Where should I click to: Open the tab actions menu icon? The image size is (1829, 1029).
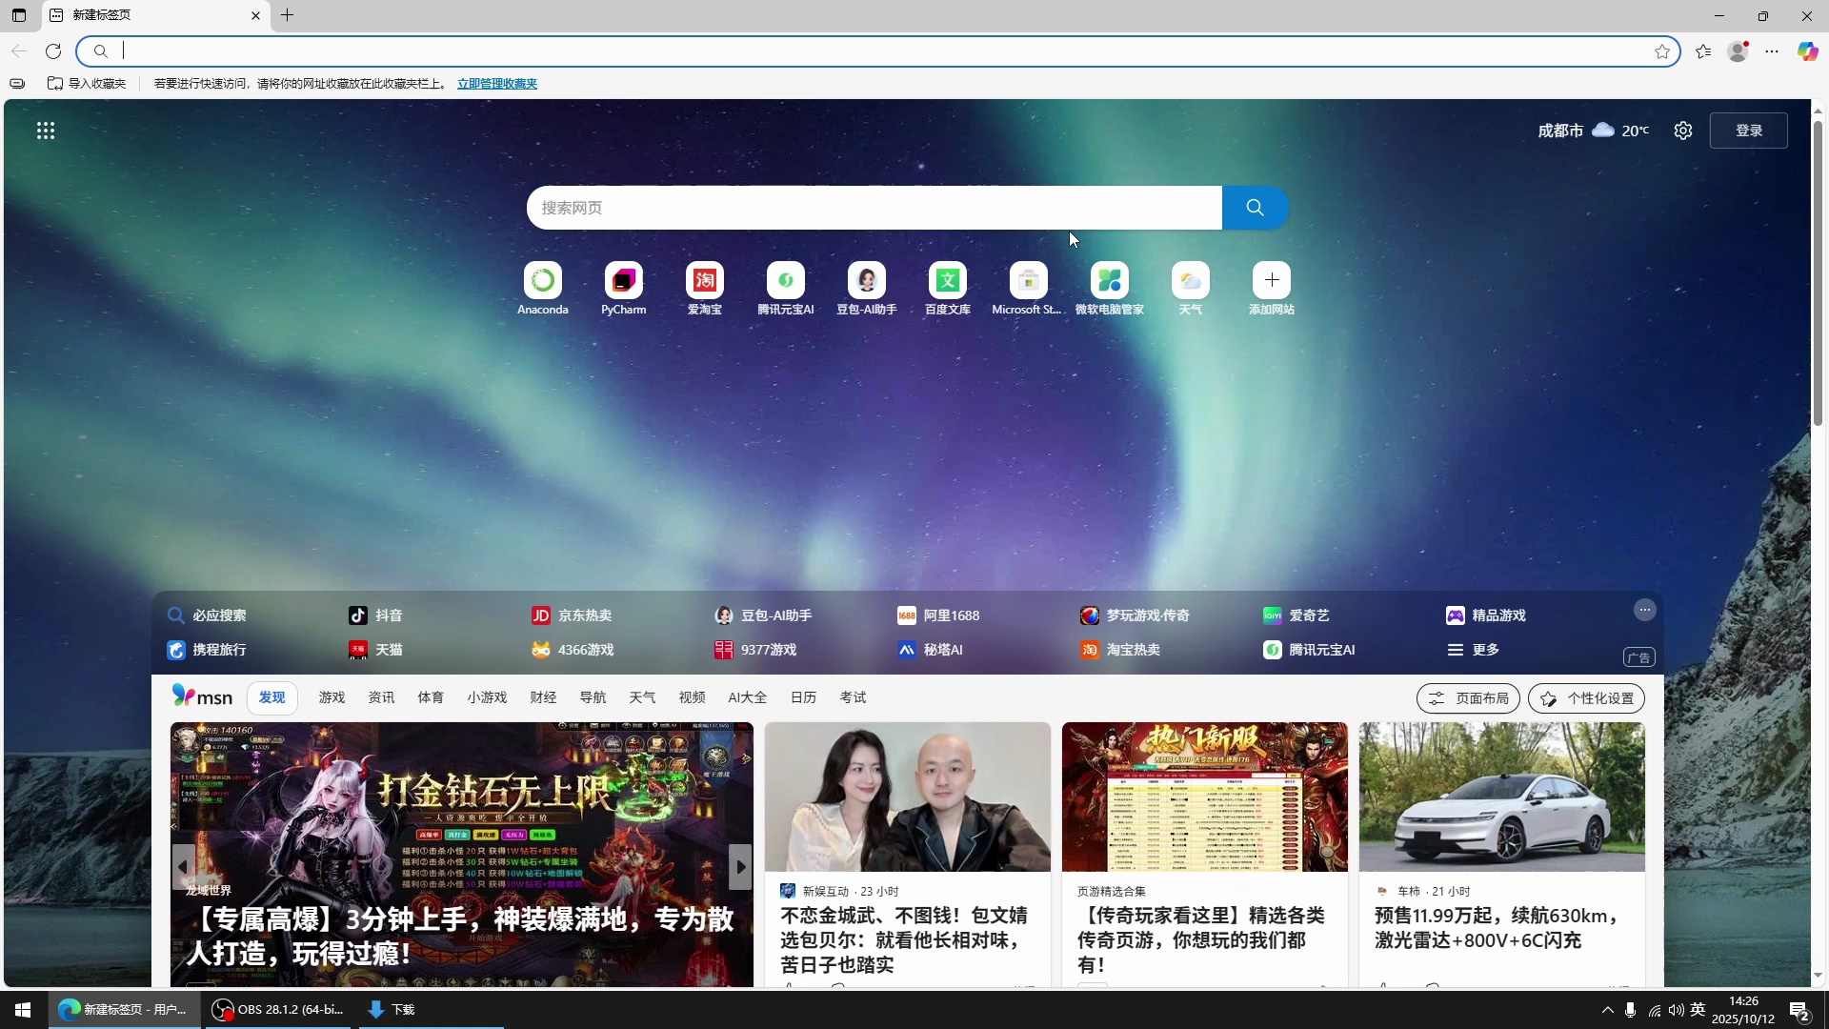coord(19,15)
